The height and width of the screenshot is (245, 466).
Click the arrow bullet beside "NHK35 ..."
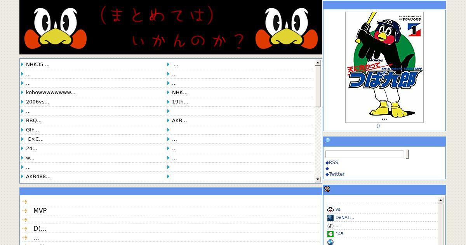23,65
